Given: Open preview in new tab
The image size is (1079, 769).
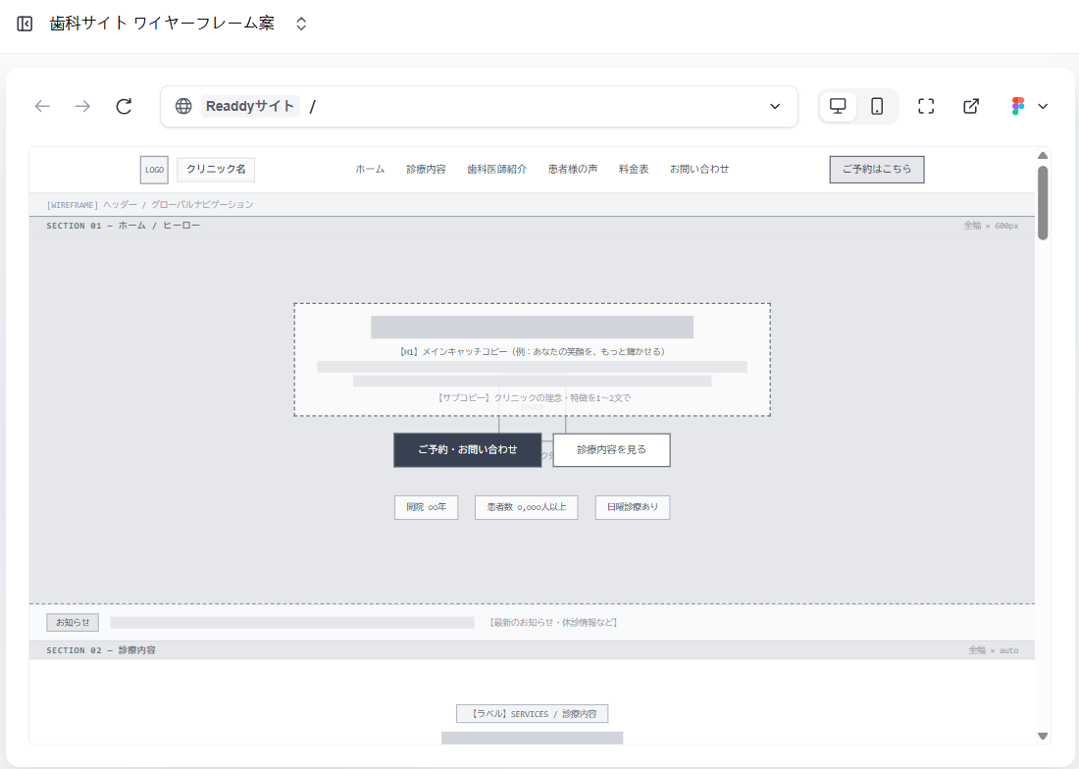Looking at the screenshot, I should (971, 107).
